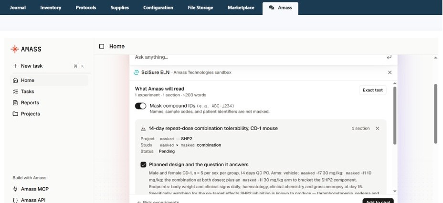Go to the Configuration tab
The height and width of the screenshot is (203, 443).
[158, 8]
